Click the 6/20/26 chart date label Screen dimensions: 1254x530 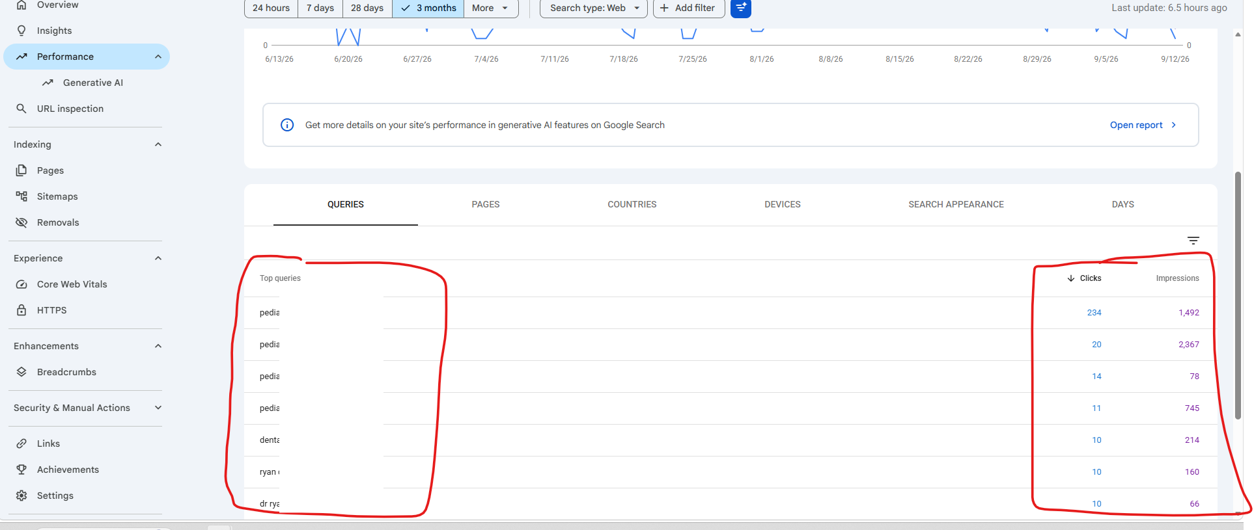click(348, 59)
